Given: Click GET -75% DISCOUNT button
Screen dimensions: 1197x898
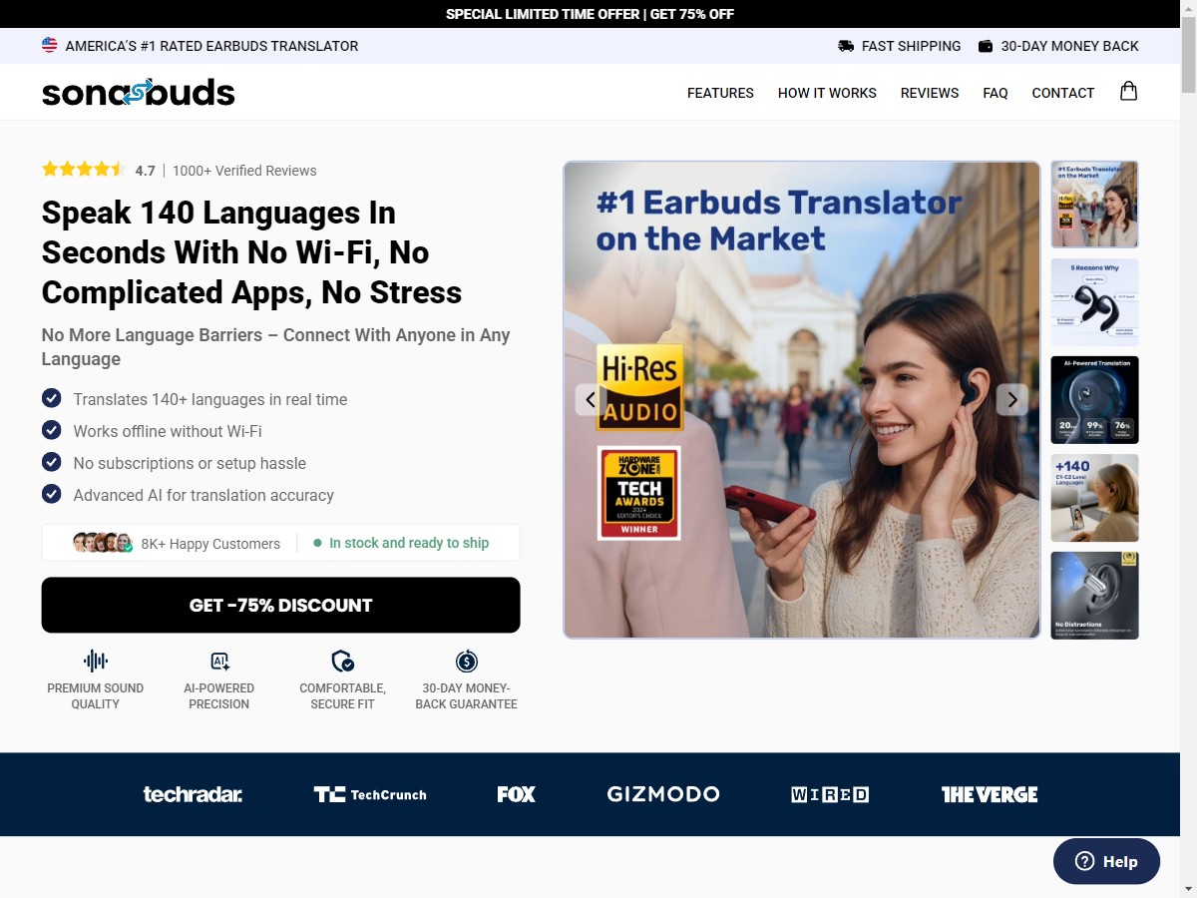Looking at the screenshot, I should pyautogui.click(x=280, y=605).
